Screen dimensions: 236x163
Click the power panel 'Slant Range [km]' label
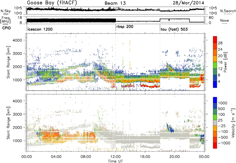(x=8, y=62)
